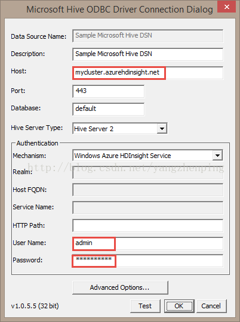Focus the Service Name input field
The image size is (240, 322).
click(x=147, y=208)
